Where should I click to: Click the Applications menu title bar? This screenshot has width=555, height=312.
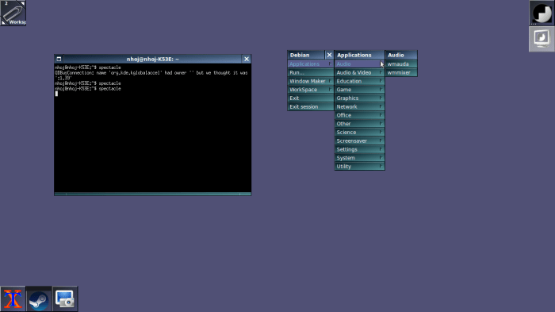pos(360,55)
